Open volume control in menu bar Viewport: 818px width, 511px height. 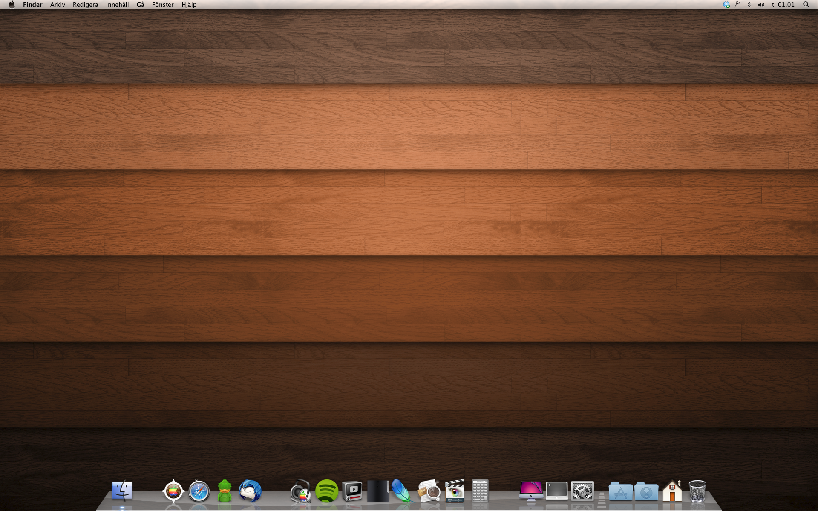coord(761,5)
